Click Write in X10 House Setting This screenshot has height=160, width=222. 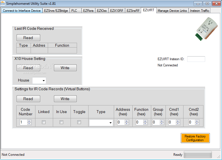pos(65,68)
